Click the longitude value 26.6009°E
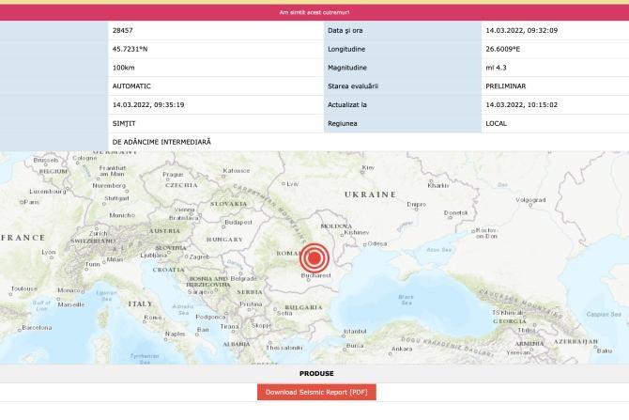 coord(503,49)
